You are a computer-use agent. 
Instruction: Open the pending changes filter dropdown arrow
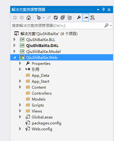tap(44, 18)
